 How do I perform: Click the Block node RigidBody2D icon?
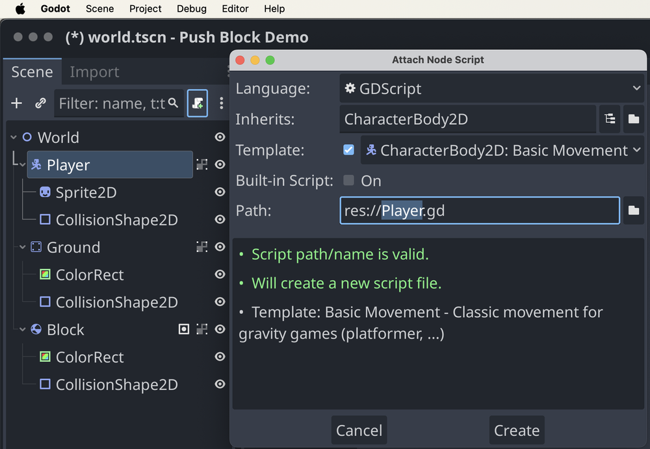click(x=36, y=329)
